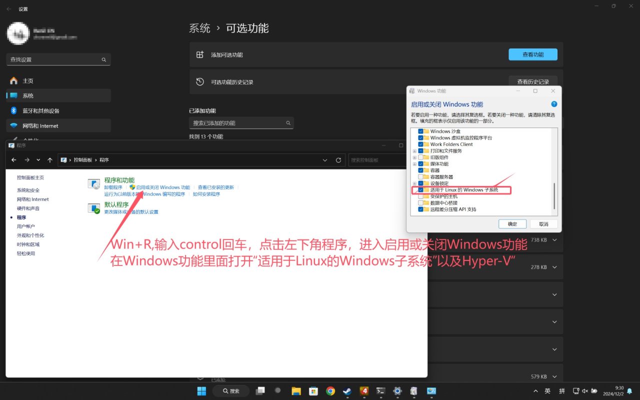Enable 旧版组件 checkbox
The image size is (640, 400).
click(420, 157)
